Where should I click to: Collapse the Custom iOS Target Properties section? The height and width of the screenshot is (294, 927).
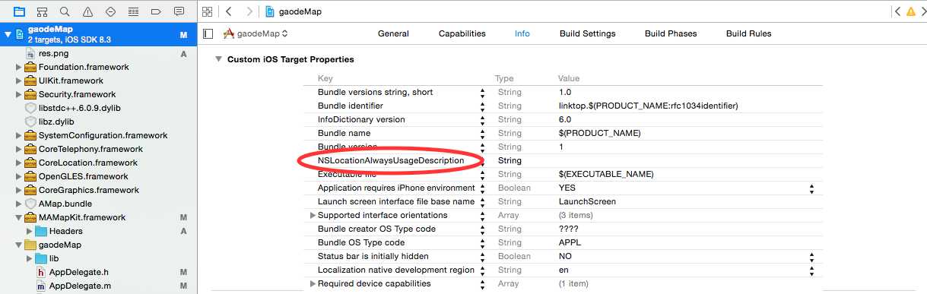coord(218,59)
